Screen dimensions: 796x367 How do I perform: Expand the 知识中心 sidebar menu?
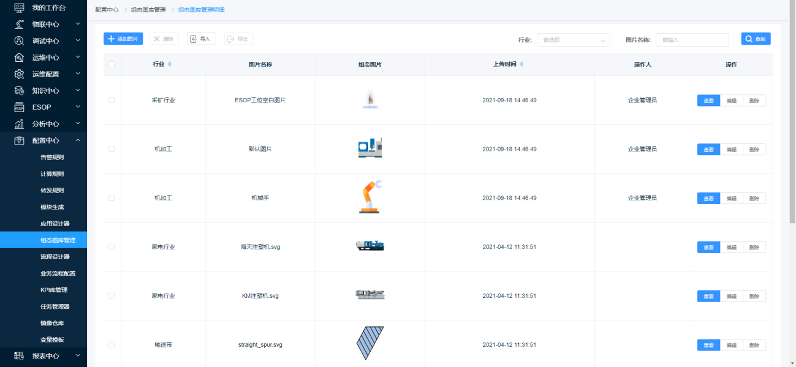tap(78, 91)
